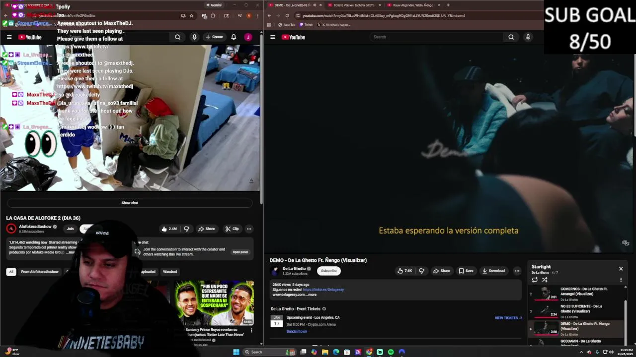Switch to Rauw Alejandro, Wisin, Ñengo browser tab
This screenshot has height=357, width=636.
point(412,5)
